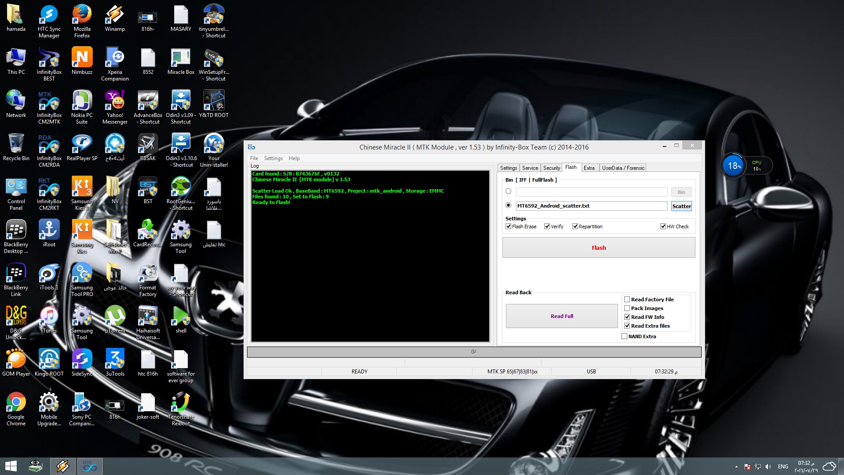
Task: Select the InfinityBox BEST icon
Action: [49, 64]
